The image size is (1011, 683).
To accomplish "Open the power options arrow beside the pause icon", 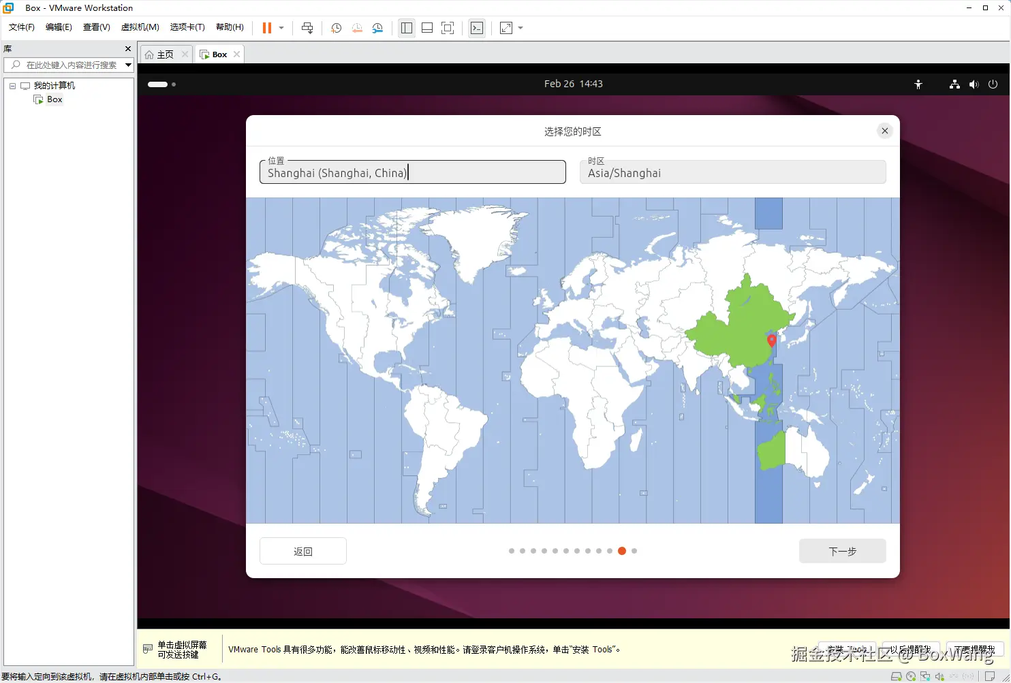I will [x=281, y=28].
